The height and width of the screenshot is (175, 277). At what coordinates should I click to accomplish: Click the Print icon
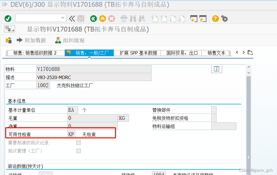pyautogui.click(x=124, y=19)
